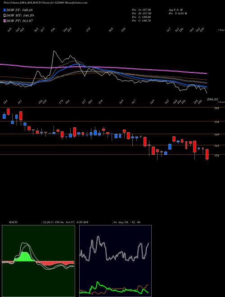Image resolution: width=225 pixels, height=297 pixels.
Task: Select the Pre H: 137.90 value
Action: 141,13
